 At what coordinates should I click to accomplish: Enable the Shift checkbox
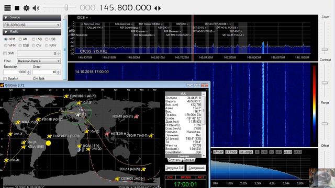[x=5, y=53]
